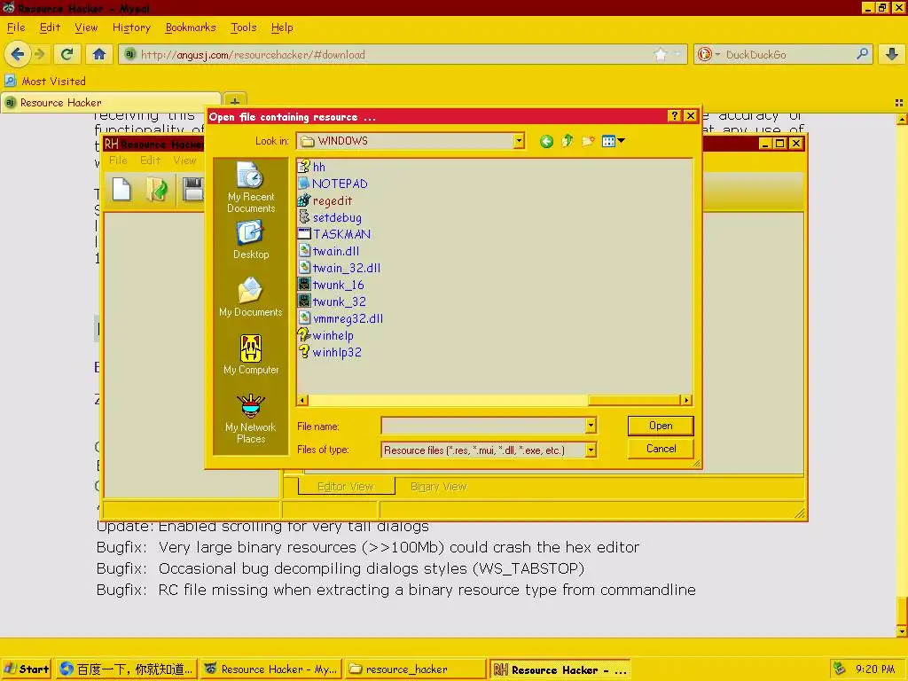Click system tray icon near clock
908x681 pixels.
[839, 669]
